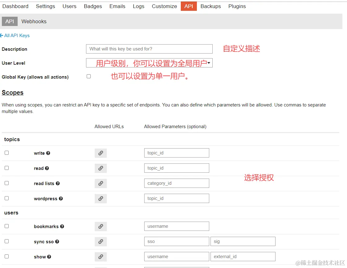This screenshot has height=268, width=347.
Task: Open the Customize tab
Action: point(164,6)
